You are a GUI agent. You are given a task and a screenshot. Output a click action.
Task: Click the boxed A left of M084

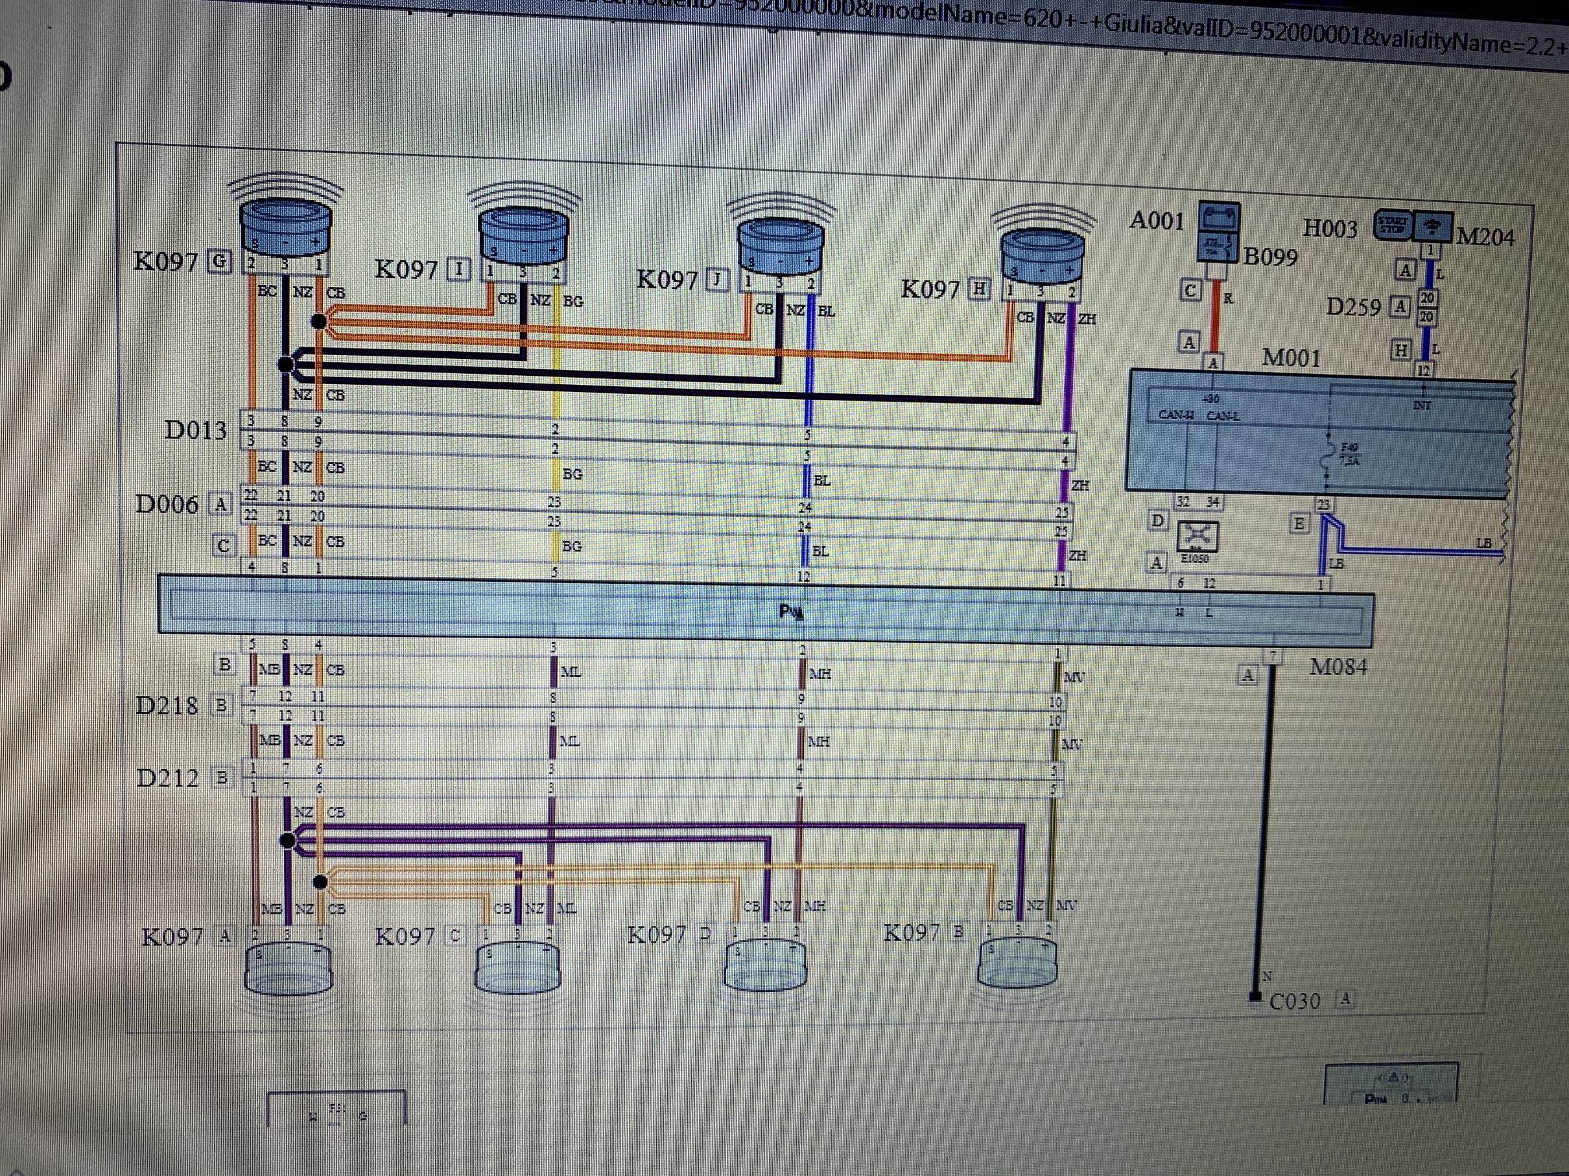tap(1247, 675)
